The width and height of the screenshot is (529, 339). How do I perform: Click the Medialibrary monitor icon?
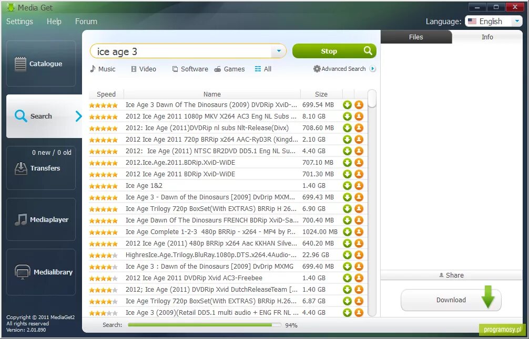tap(23, 272)
